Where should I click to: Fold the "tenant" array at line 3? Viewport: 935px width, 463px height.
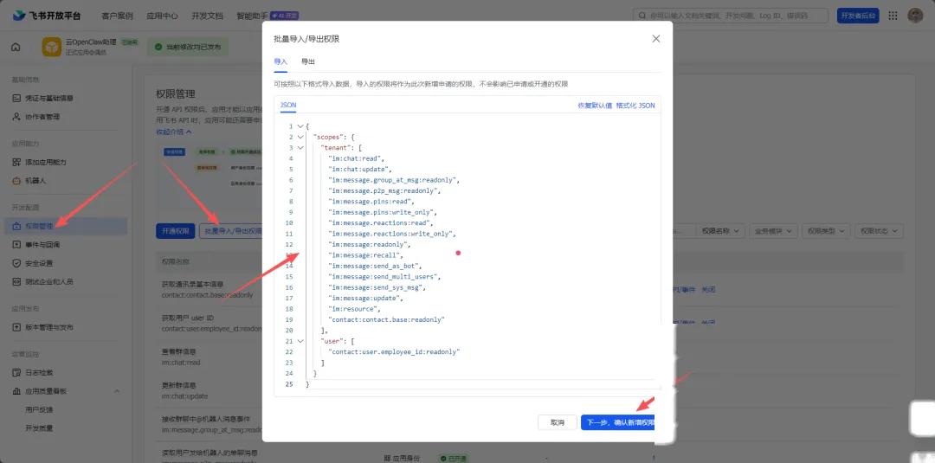pyautogui.click(x=300, y=148)
